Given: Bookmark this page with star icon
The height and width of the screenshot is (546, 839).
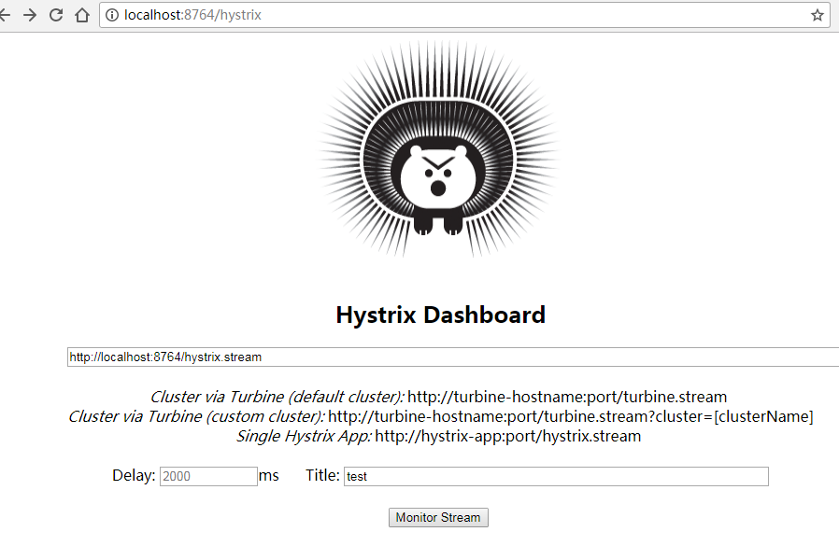Looking at the screenshot, I should (x=817, y=15).
